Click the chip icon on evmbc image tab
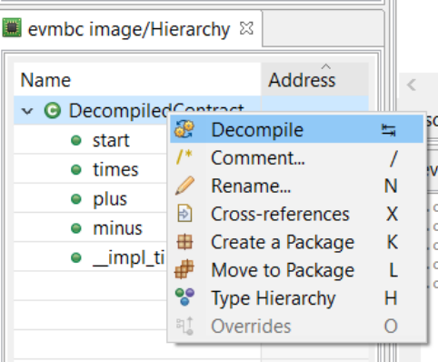The image size is (438, 362). pos(12,28)
